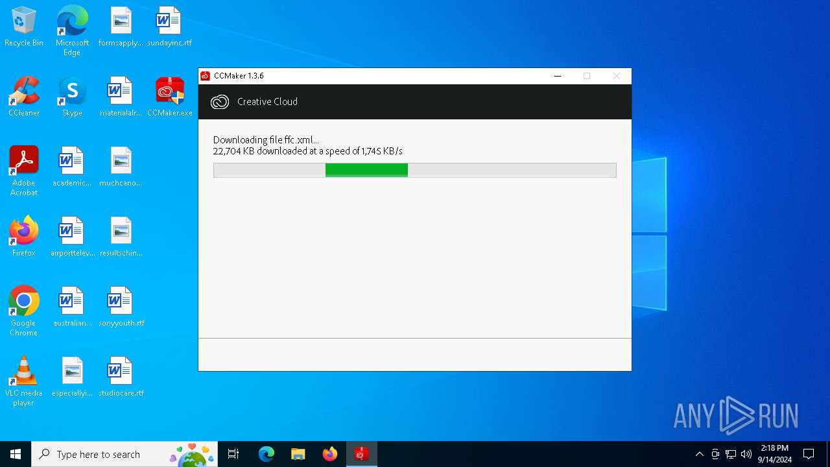The width and height of the screenshot is (830, 467).
Task: Open Task View from the taskbar
Action: 233,454
